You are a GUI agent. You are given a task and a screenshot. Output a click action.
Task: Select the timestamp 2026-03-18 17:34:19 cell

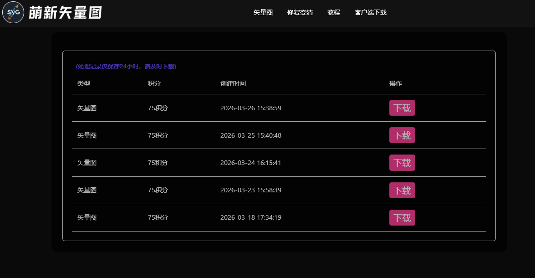pos(250,218)
